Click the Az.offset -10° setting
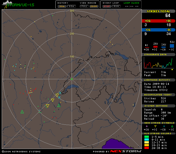The image size is (176, 154). click(x=156, y=116)
